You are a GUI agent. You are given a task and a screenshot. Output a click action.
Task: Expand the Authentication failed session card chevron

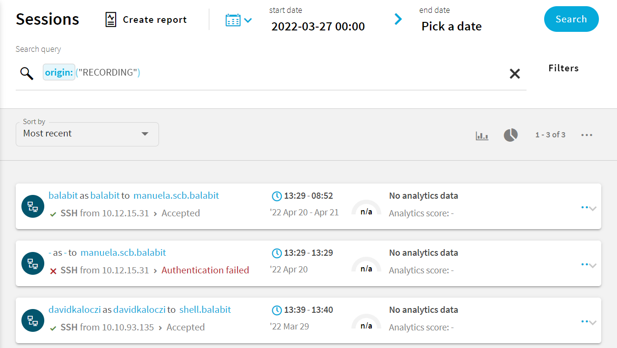(x=593, y=266)
